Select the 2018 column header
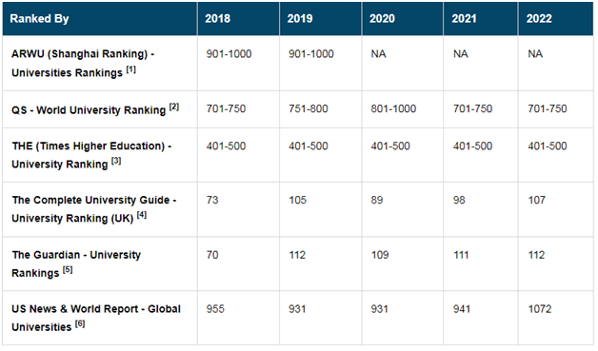The image size is (598, 351). (x=217, y=19)
